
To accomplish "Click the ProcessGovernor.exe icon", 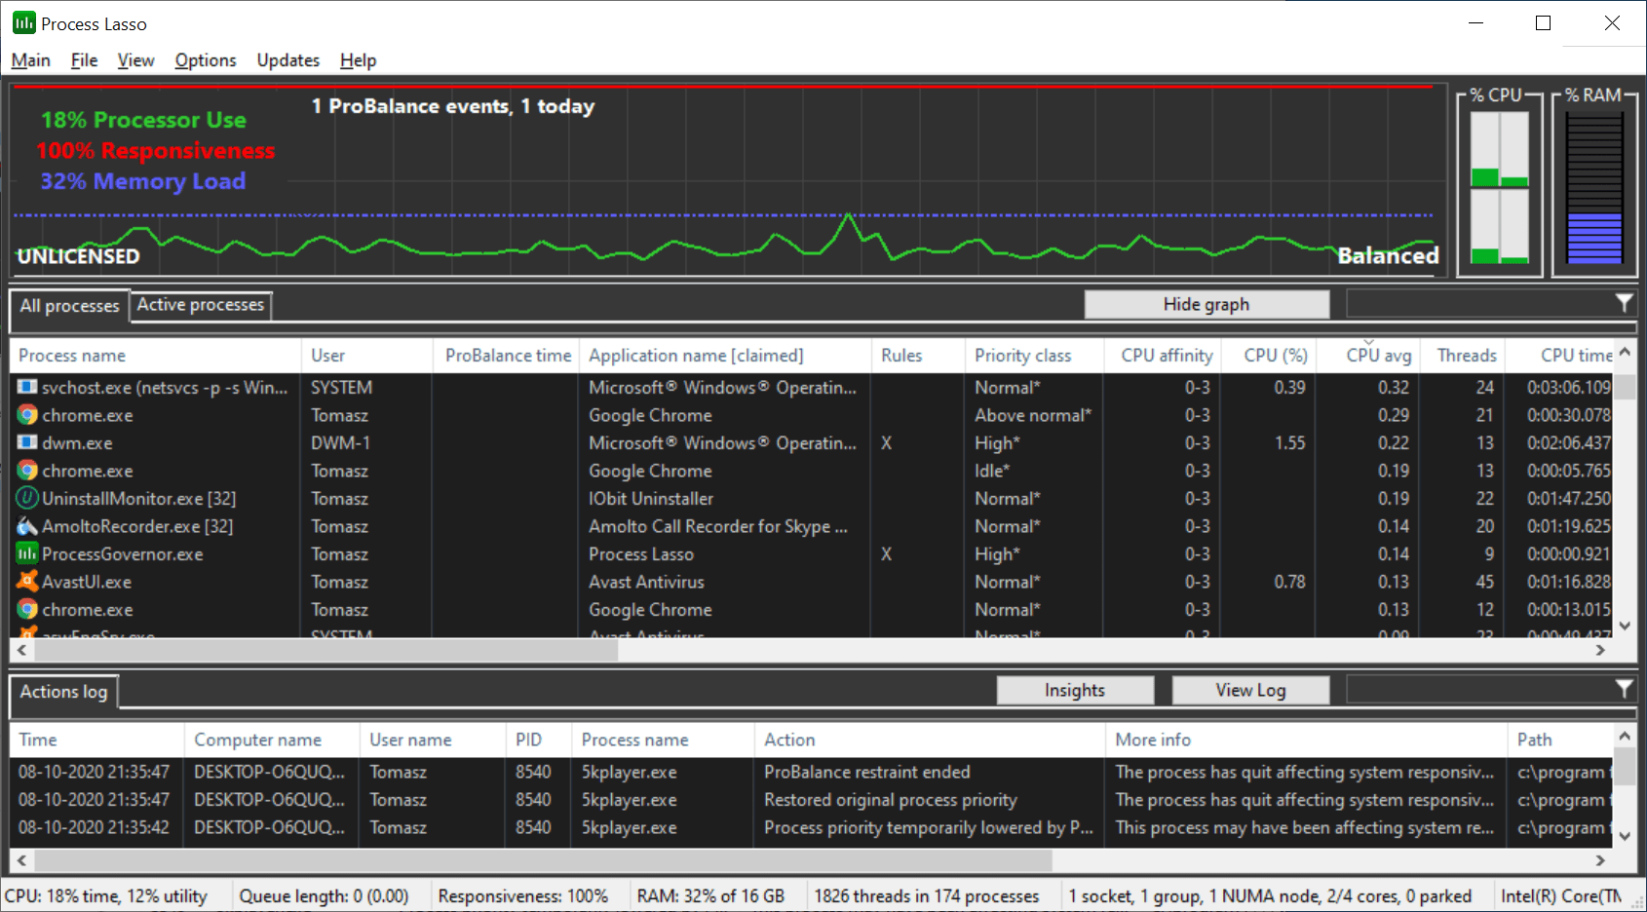I will [x=27, y=553].
